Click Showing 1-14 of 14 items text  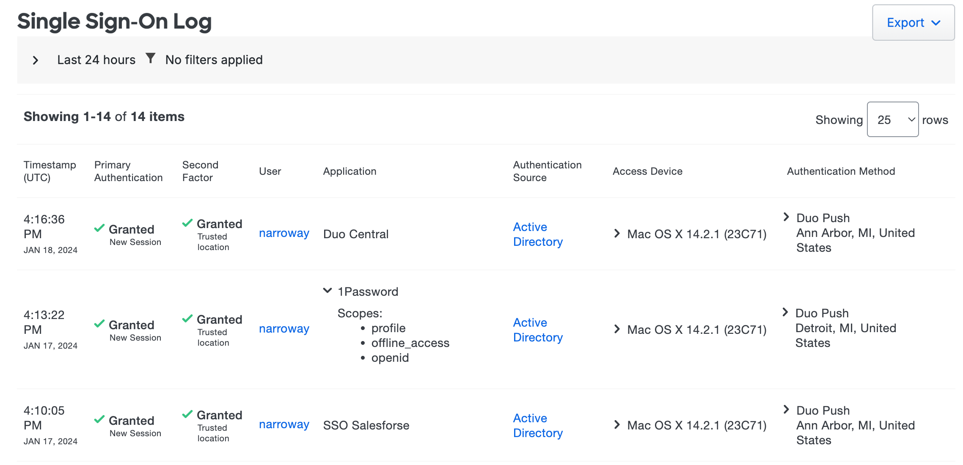pos(104,116)
